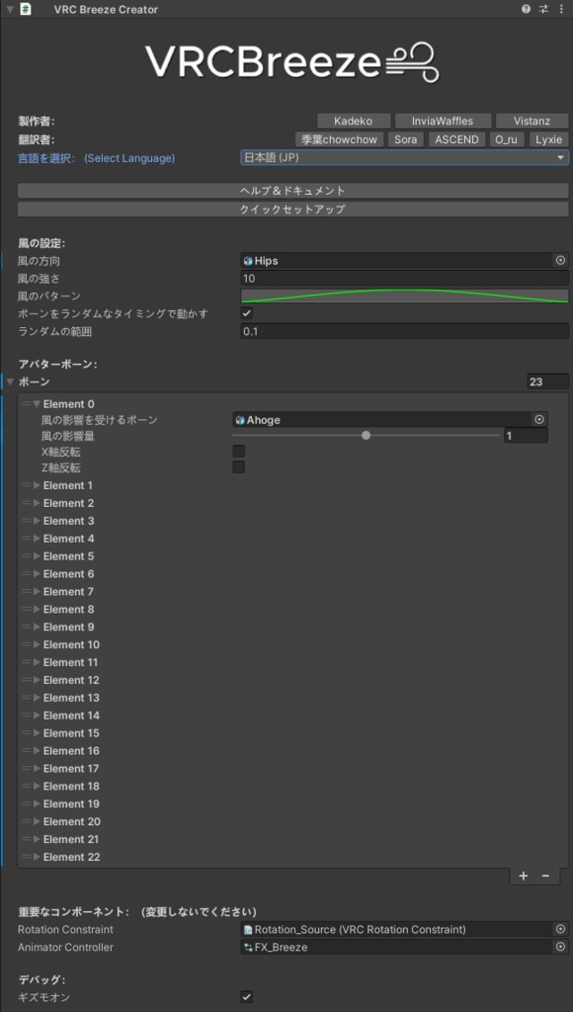This screenshot has height=1012, width=573.
Task: Expand Element 10
Action: (x=37, y=644)
